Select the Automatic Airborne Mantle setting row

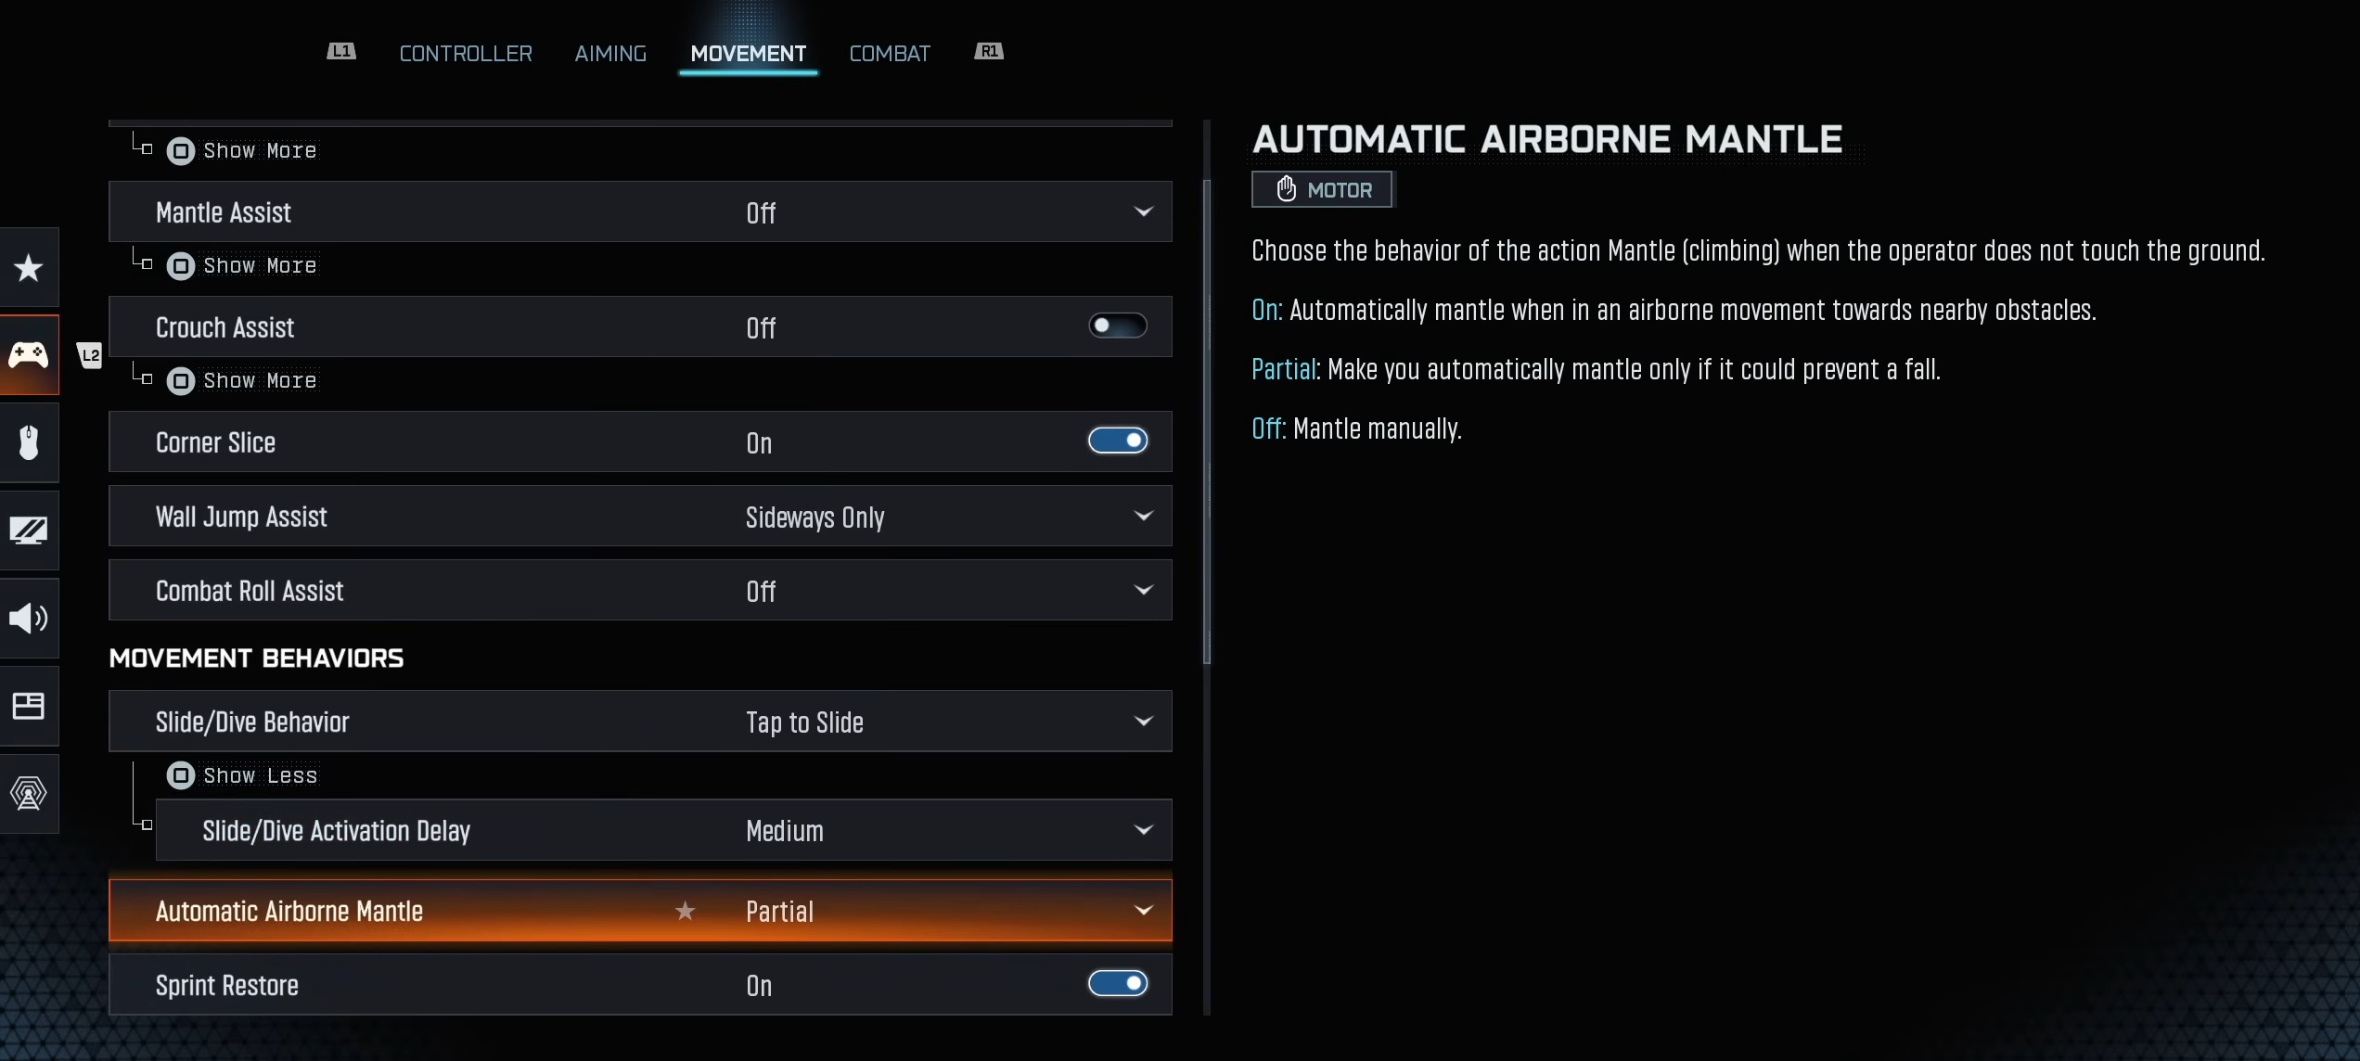(640, 911)
